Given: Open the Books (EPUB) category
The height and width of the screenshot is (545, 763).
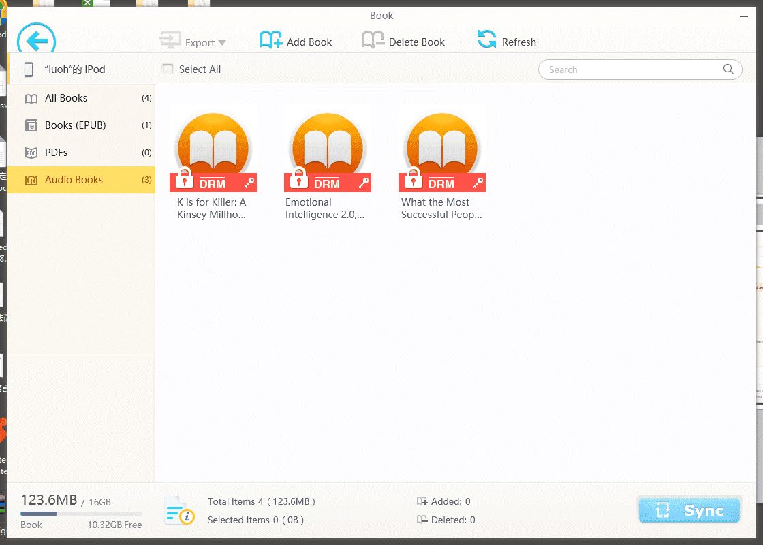Looking at the screenshot, I should (x=81, y=125).
